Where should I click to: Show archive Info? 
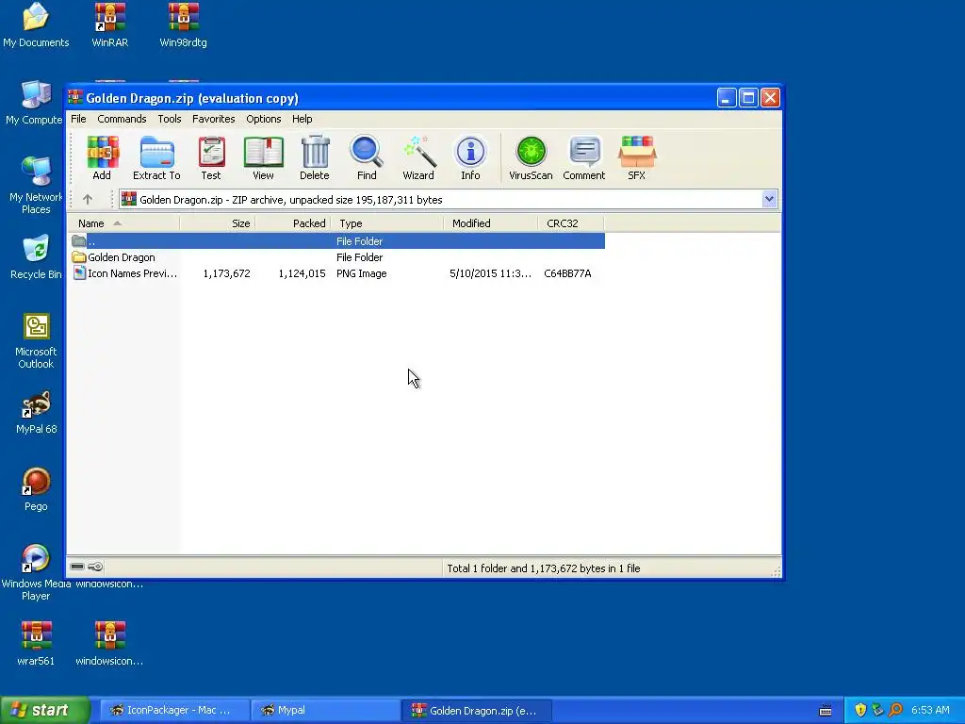coord(471,157)
